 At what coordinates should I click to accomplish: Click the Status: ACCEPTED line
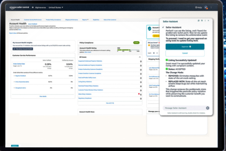[175, 69]
